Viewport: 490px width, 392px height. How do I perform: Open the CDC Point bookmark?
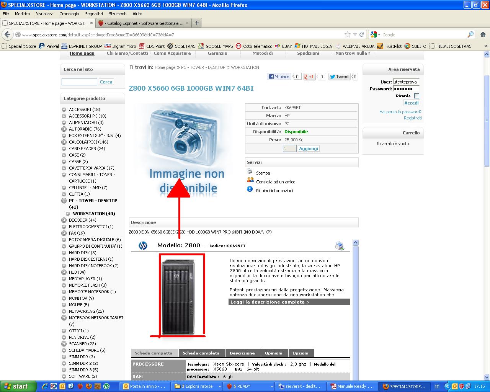coord(152,46)
